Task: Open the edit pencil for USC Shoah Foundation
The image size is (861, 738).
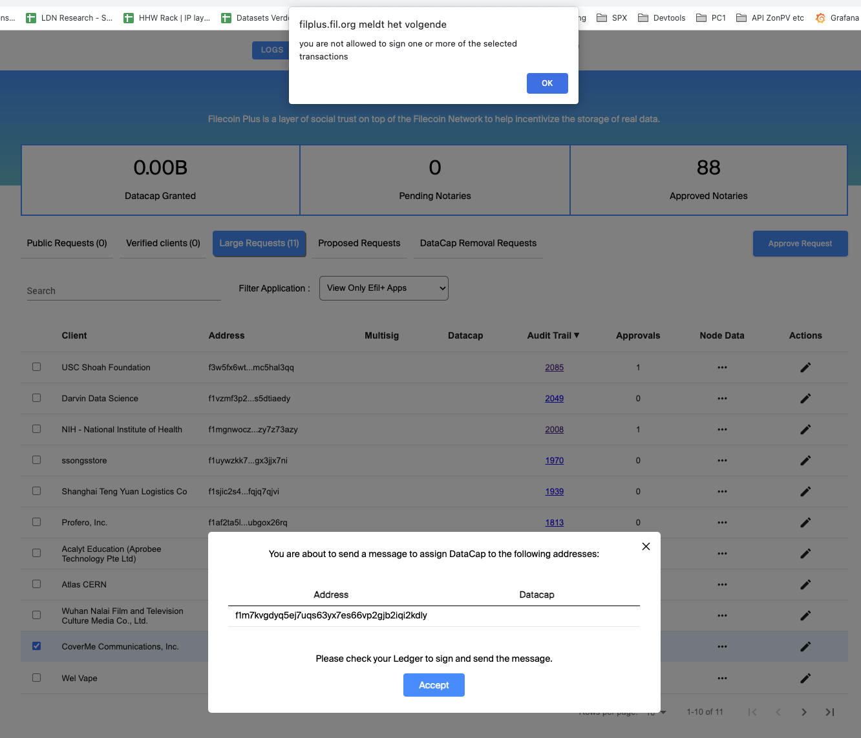Action: click(x=805, y=367)
